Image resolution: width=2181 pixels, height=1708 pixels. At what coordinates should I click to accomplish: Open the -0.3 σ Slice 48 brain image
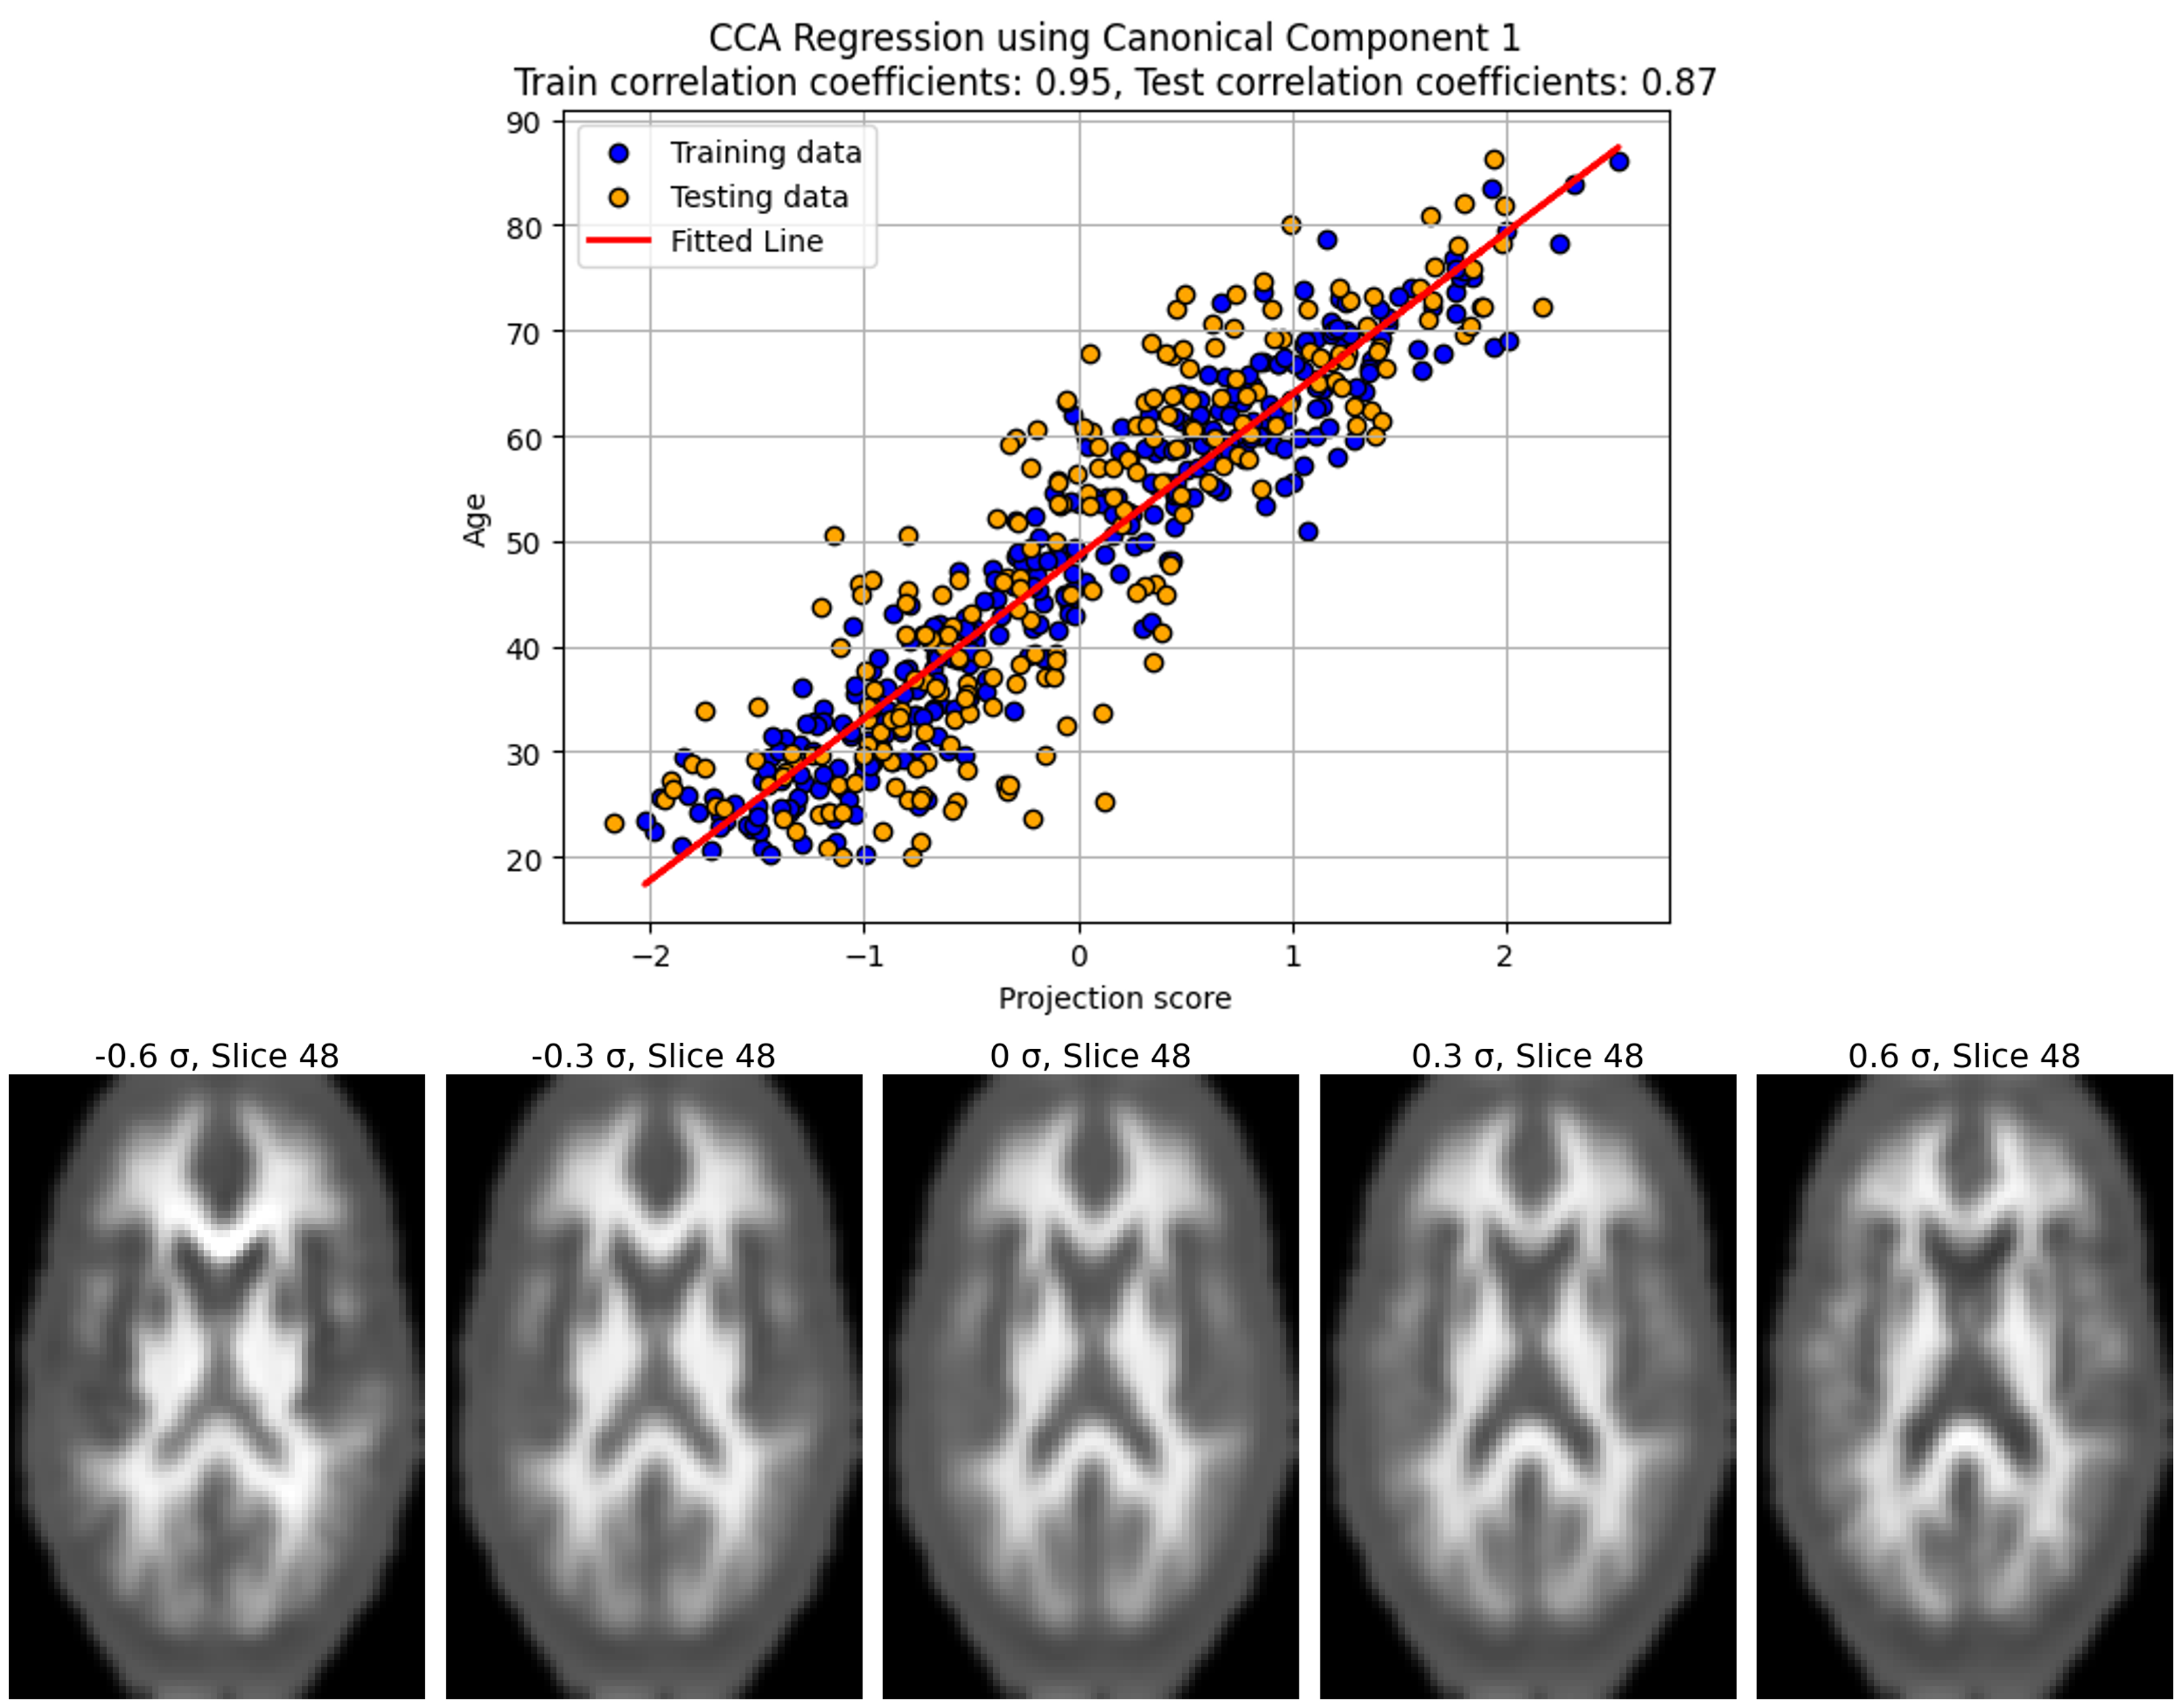(654, 1387)
